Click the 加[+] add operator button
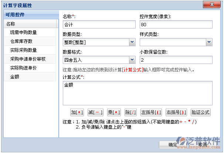 click(x=77, y=112)
